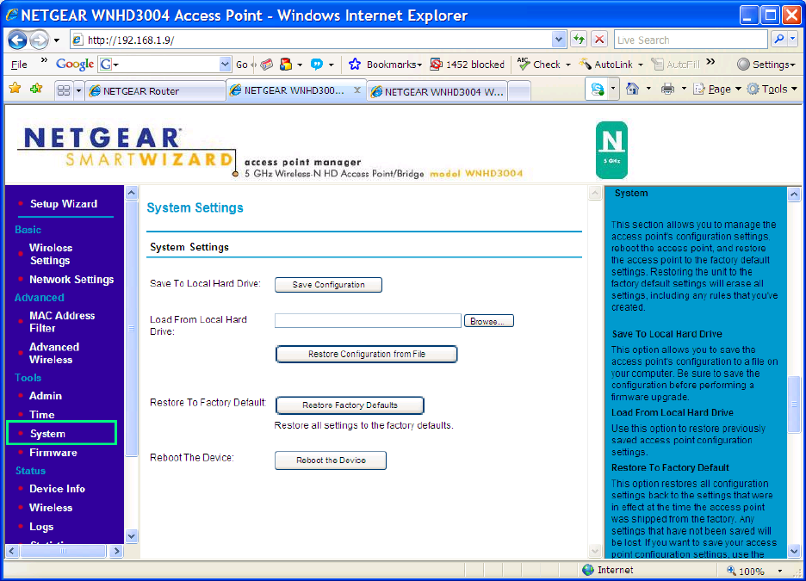Click the Reboot the Device button
The height and width of the screenshot is (581, 806).
[x=331, y=460]
